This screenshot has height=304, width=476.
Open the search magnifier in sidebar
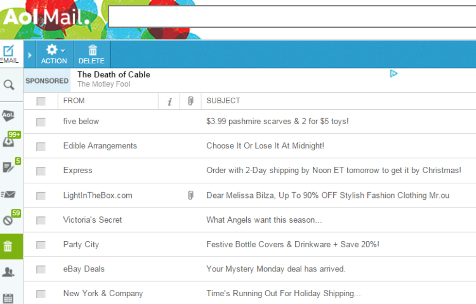coord(9,85)
